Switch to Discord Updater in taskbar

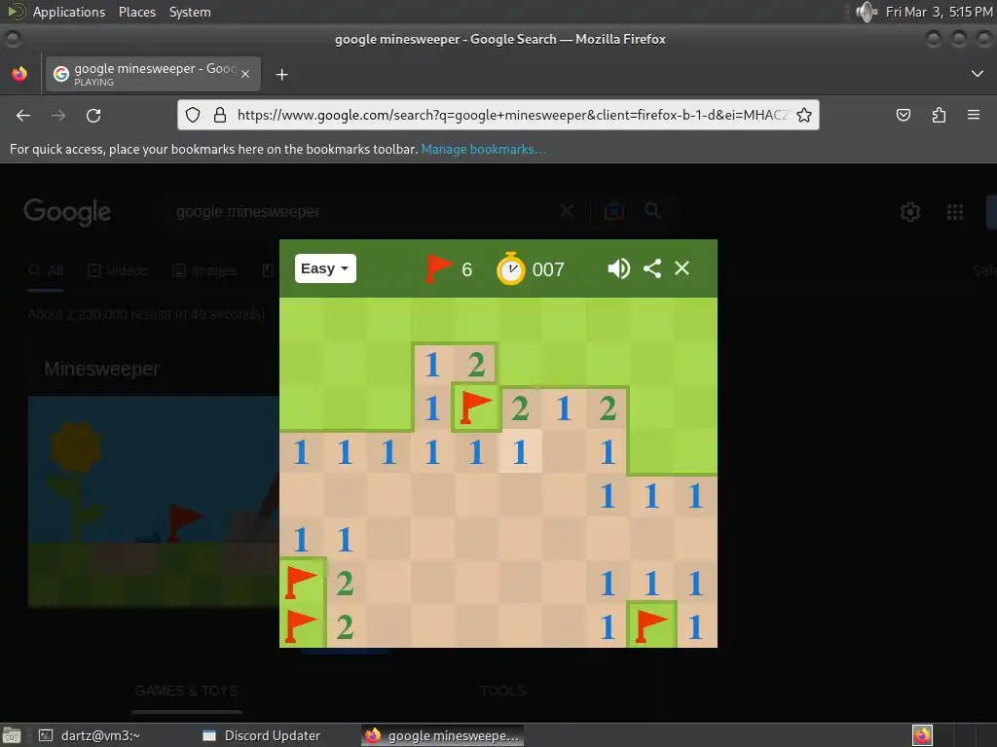point(262,735)
